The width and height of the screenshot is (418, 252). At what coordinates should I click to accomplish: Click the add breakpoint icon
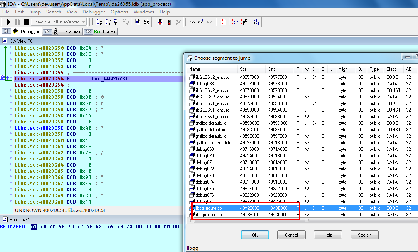click(x=169, y=22)
